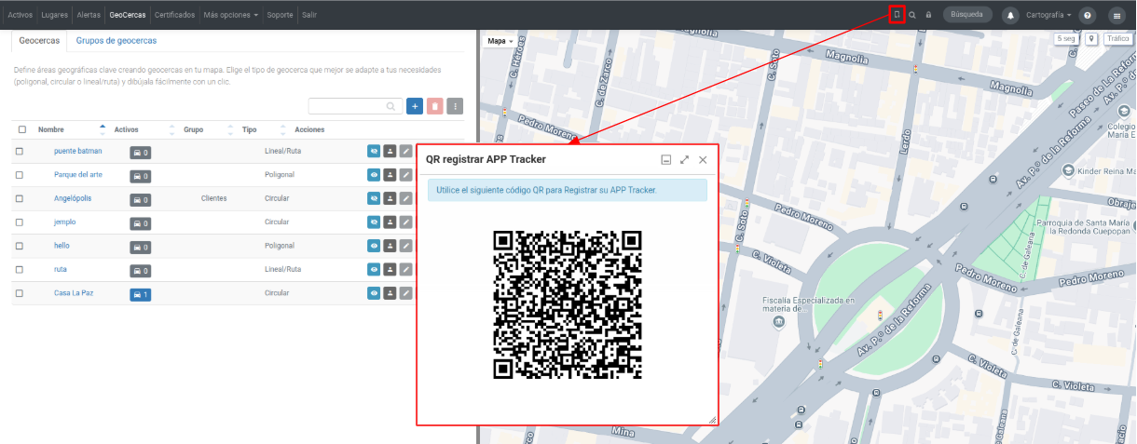Screen dimensions: 1137x444
Task: Open the three-dots more options button
Action: 455,106
